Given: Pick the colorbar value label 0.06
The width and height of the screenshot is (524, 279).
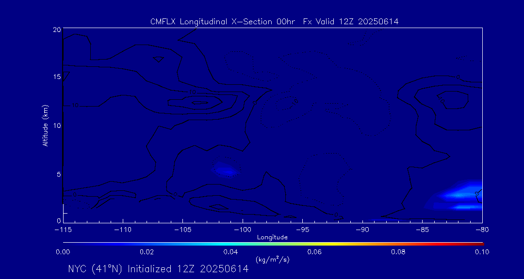Looking at the screenshot, I should point(315,252).
